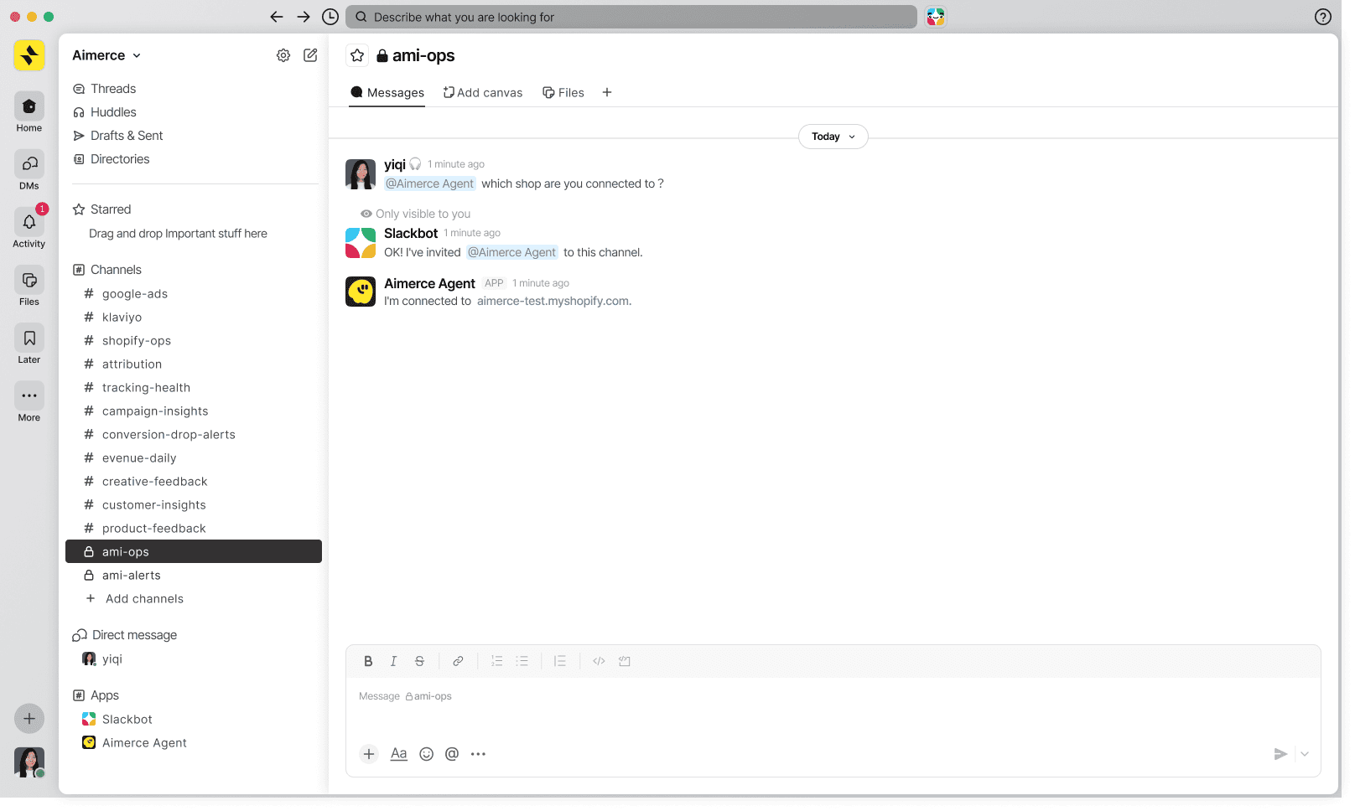Screen dimensions: 1355x811
Task: Open the Home view in sidebar
Action: 29,112
